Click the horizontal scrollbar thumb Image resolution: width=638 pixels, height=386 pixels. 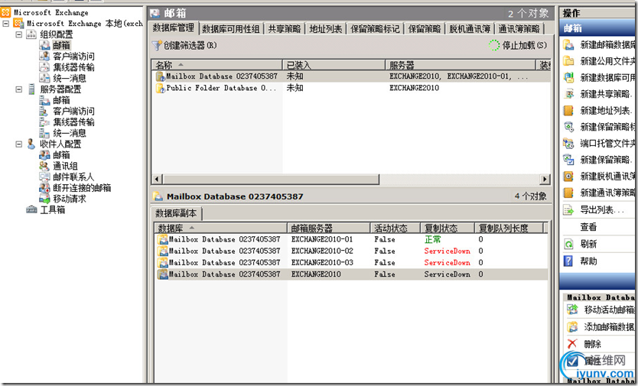(x=271, y=179)
